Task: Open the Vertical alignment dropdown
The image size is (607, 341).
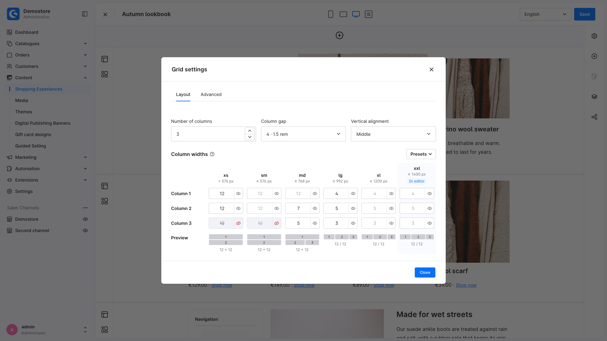Action: coord(393,134)
